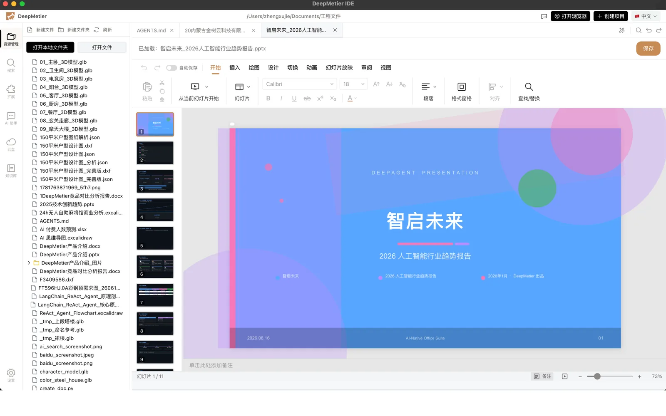Toggle subscript formatting
Image resolution: width=666 pixels, height=416 pixels.
pos(333,99)
